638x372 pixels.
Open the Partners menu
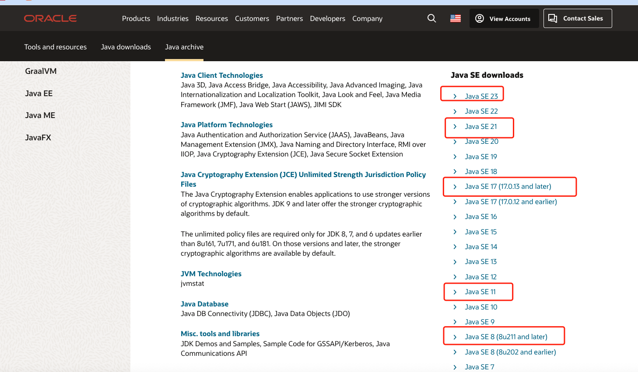(x=289, y=18)
